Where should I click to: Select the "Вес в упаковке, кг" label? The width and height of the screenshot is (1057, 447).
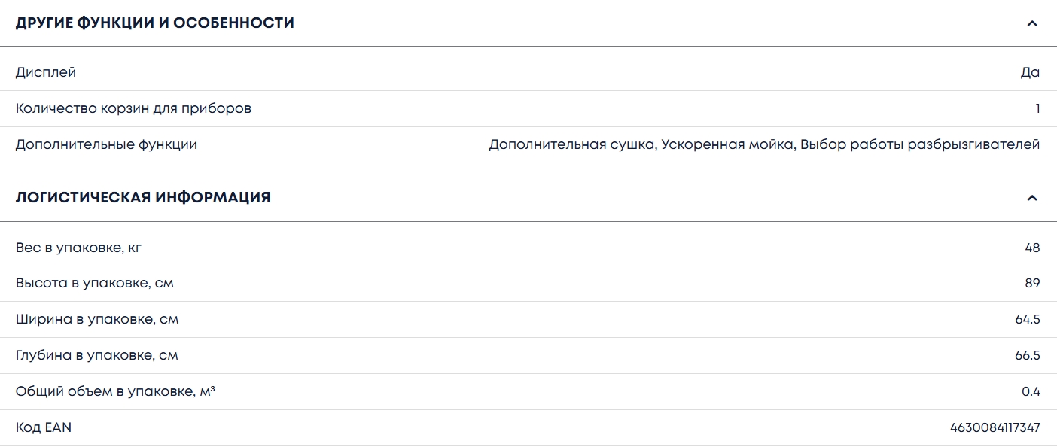point(78,248)
